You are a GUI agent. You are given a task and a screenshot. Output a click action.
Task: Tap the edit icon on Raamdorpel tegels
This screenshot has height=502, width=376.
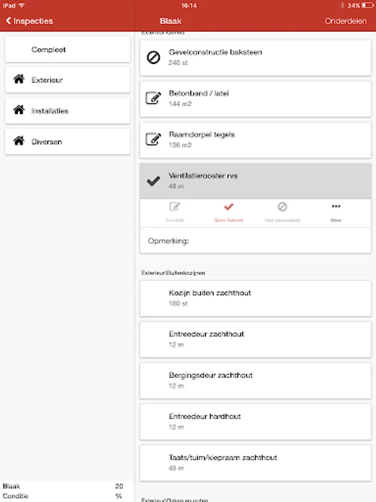[153, 139]
